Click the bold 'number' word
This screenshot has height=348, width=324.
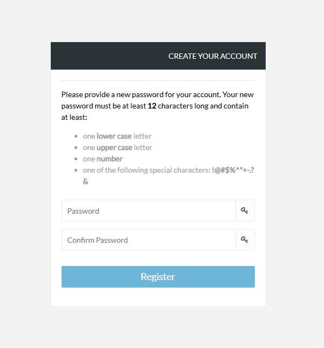tap(110, 159)
